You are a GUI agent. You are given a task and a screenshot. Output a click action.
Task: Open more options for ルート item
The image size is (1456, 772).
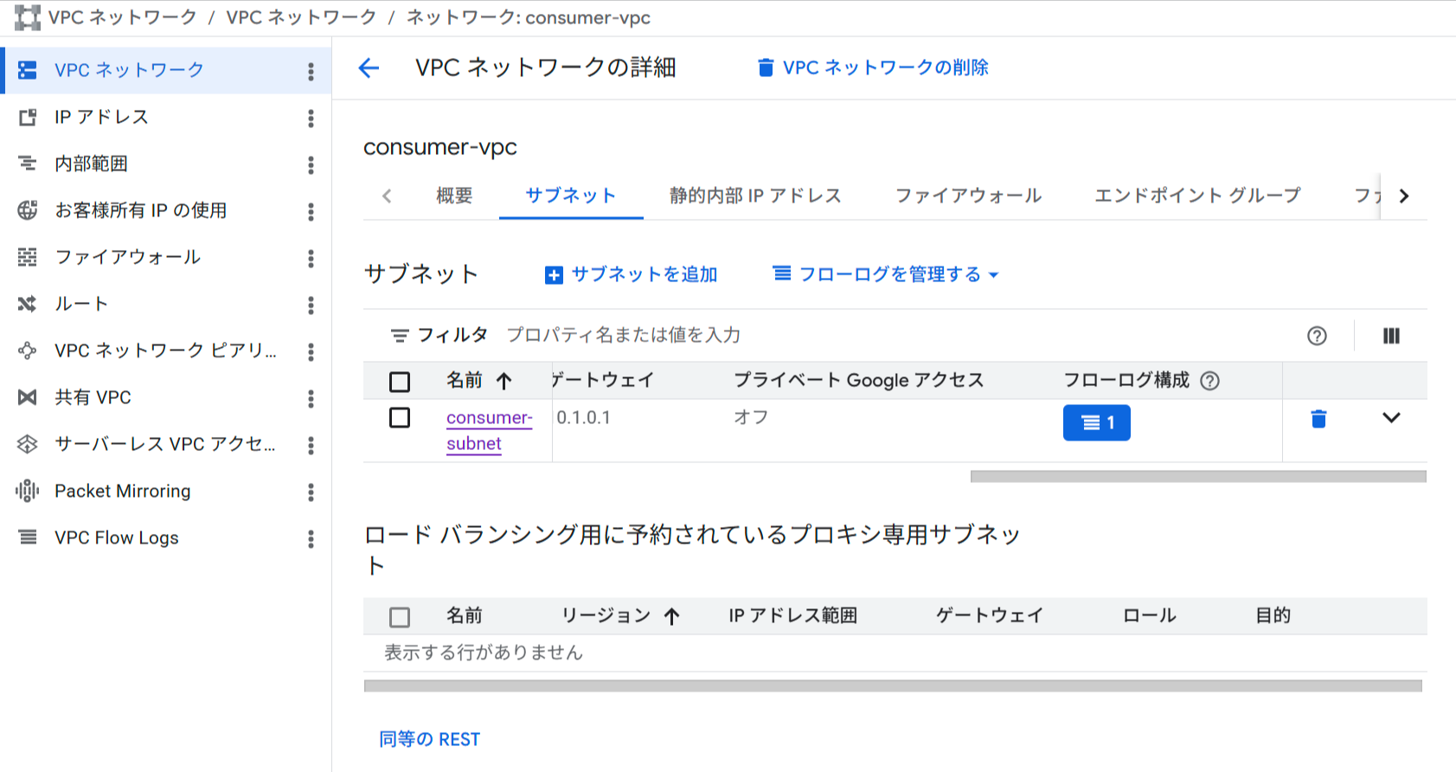click(x=311, y=305)
